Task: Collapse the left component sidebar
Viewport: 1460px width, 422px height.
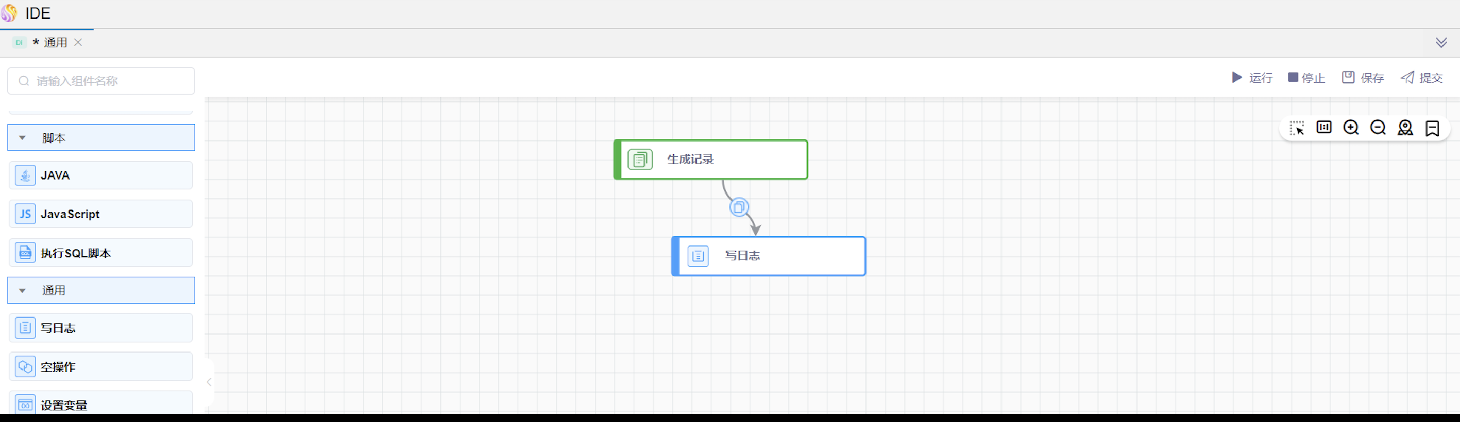Action: click(209, 382)
